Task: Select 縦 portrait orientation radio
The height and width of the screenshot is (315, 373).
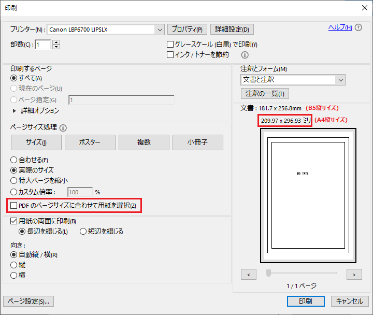Action: (x=14, y=265)
